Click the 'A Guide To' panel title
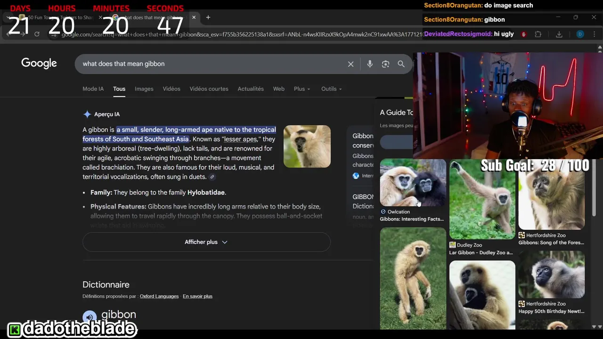This screenshot has height=339, width=603. point(397,113)
